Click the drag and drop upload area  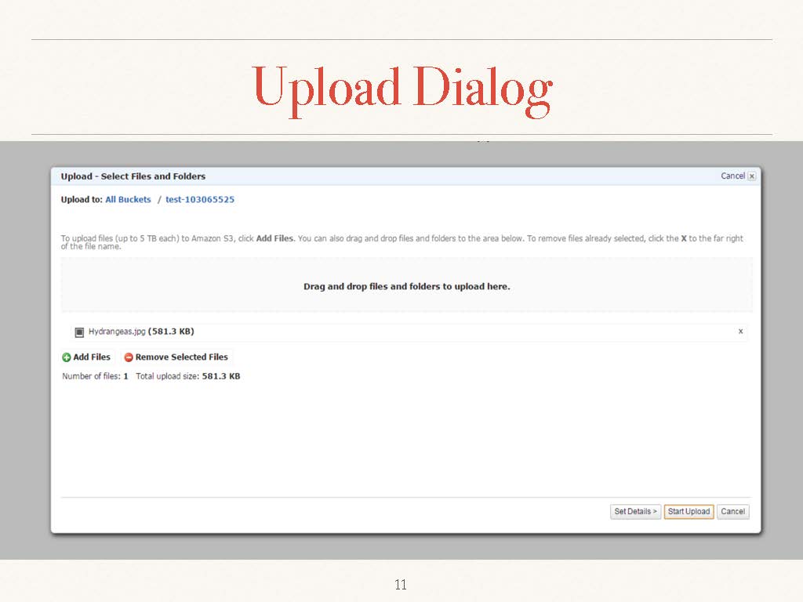pyautogui.click(x=406, y=286)
